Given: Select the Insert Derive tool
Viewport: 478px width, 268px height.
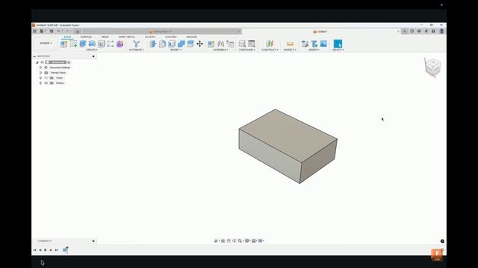Looking at the screenshot, I should (305, 44).
